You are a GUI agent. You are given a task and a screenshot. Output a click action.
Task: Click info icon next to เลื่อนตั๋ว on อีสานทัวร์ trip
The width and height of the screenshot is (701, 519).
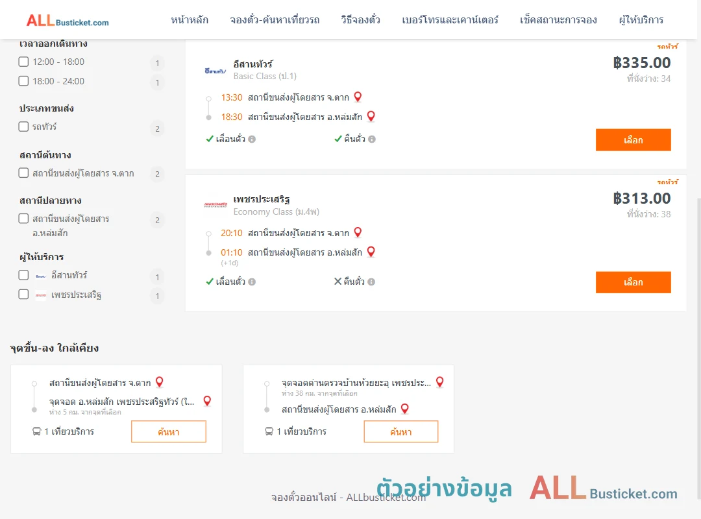pos(252,139)
